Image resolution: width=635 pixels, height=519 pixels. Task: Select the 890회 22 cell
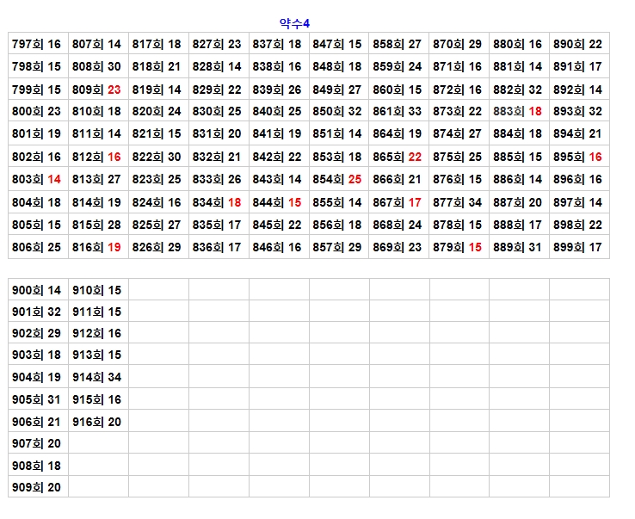[x=578, y=44]
